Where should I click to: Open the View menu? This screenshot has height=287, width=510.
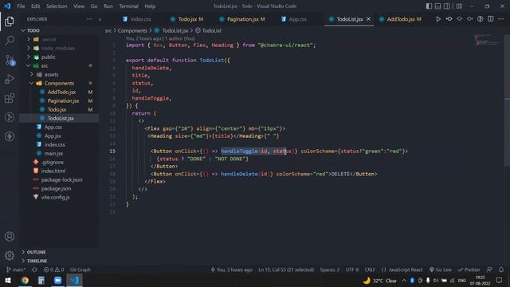(79, 6)
